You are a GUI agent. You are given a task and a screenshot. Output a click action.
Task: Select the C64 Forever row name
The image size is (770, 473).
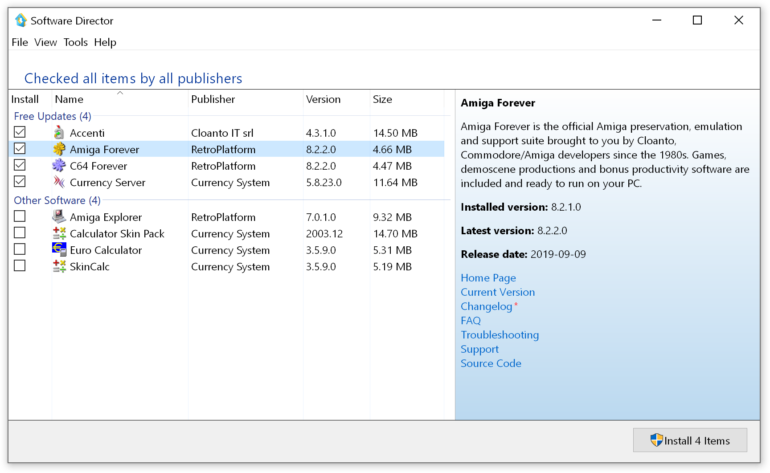[98, 166]
